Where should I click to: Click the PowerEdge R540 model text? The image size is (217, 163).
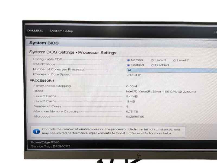click(45, 142)
